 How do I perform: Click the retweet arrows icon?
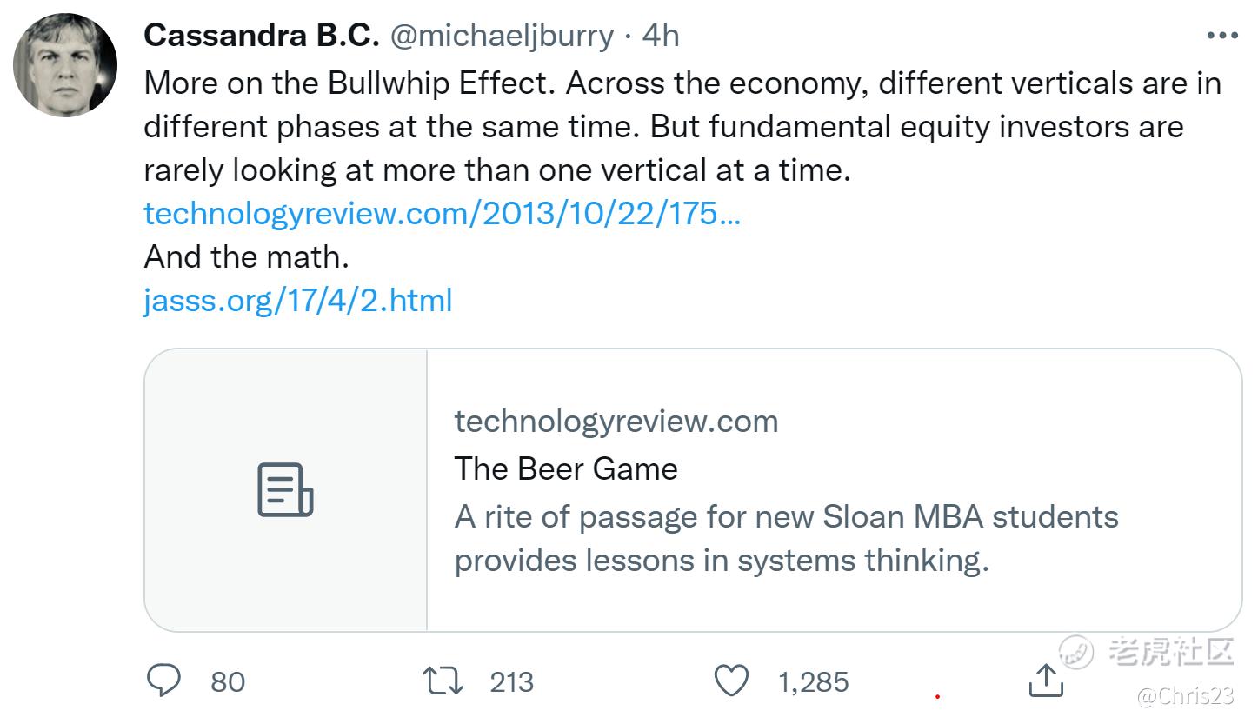tap(443, 681)
